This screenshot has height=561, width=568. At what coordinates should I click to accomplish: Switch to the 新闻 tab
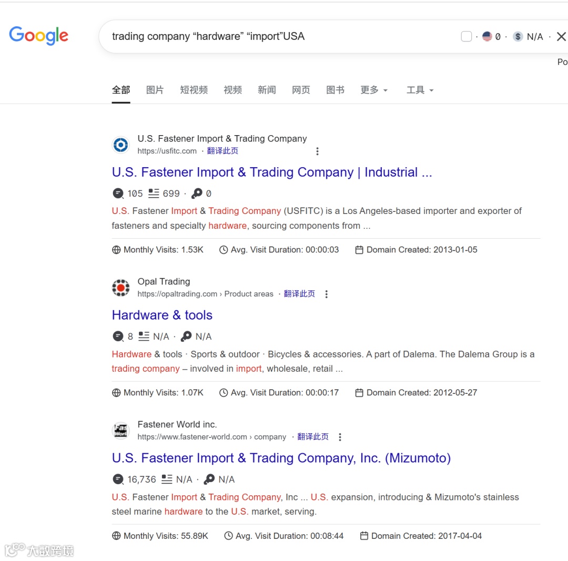267,90
